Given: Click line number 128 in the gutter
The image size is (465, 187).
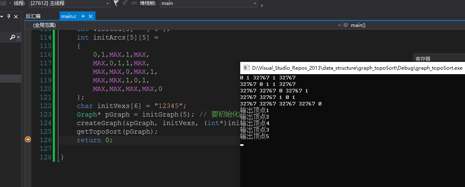Looking at the screenshot, I should (45, 157).
